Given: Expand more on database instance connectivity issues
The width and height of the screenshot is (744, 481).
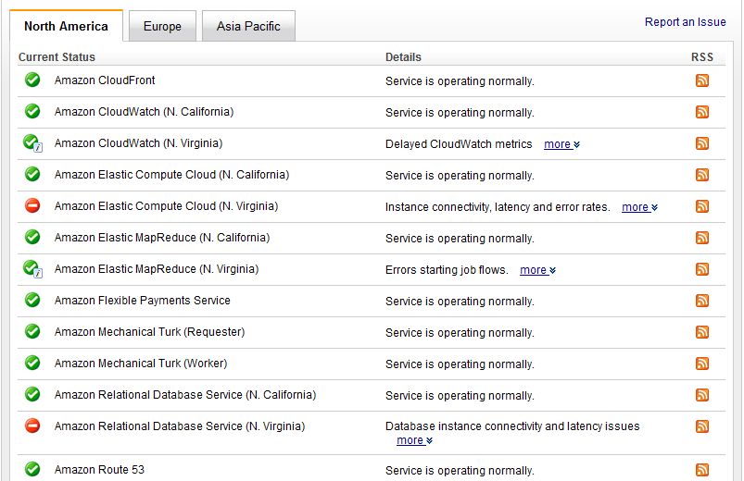Looking at the screenshot, I should click(414, 440).
